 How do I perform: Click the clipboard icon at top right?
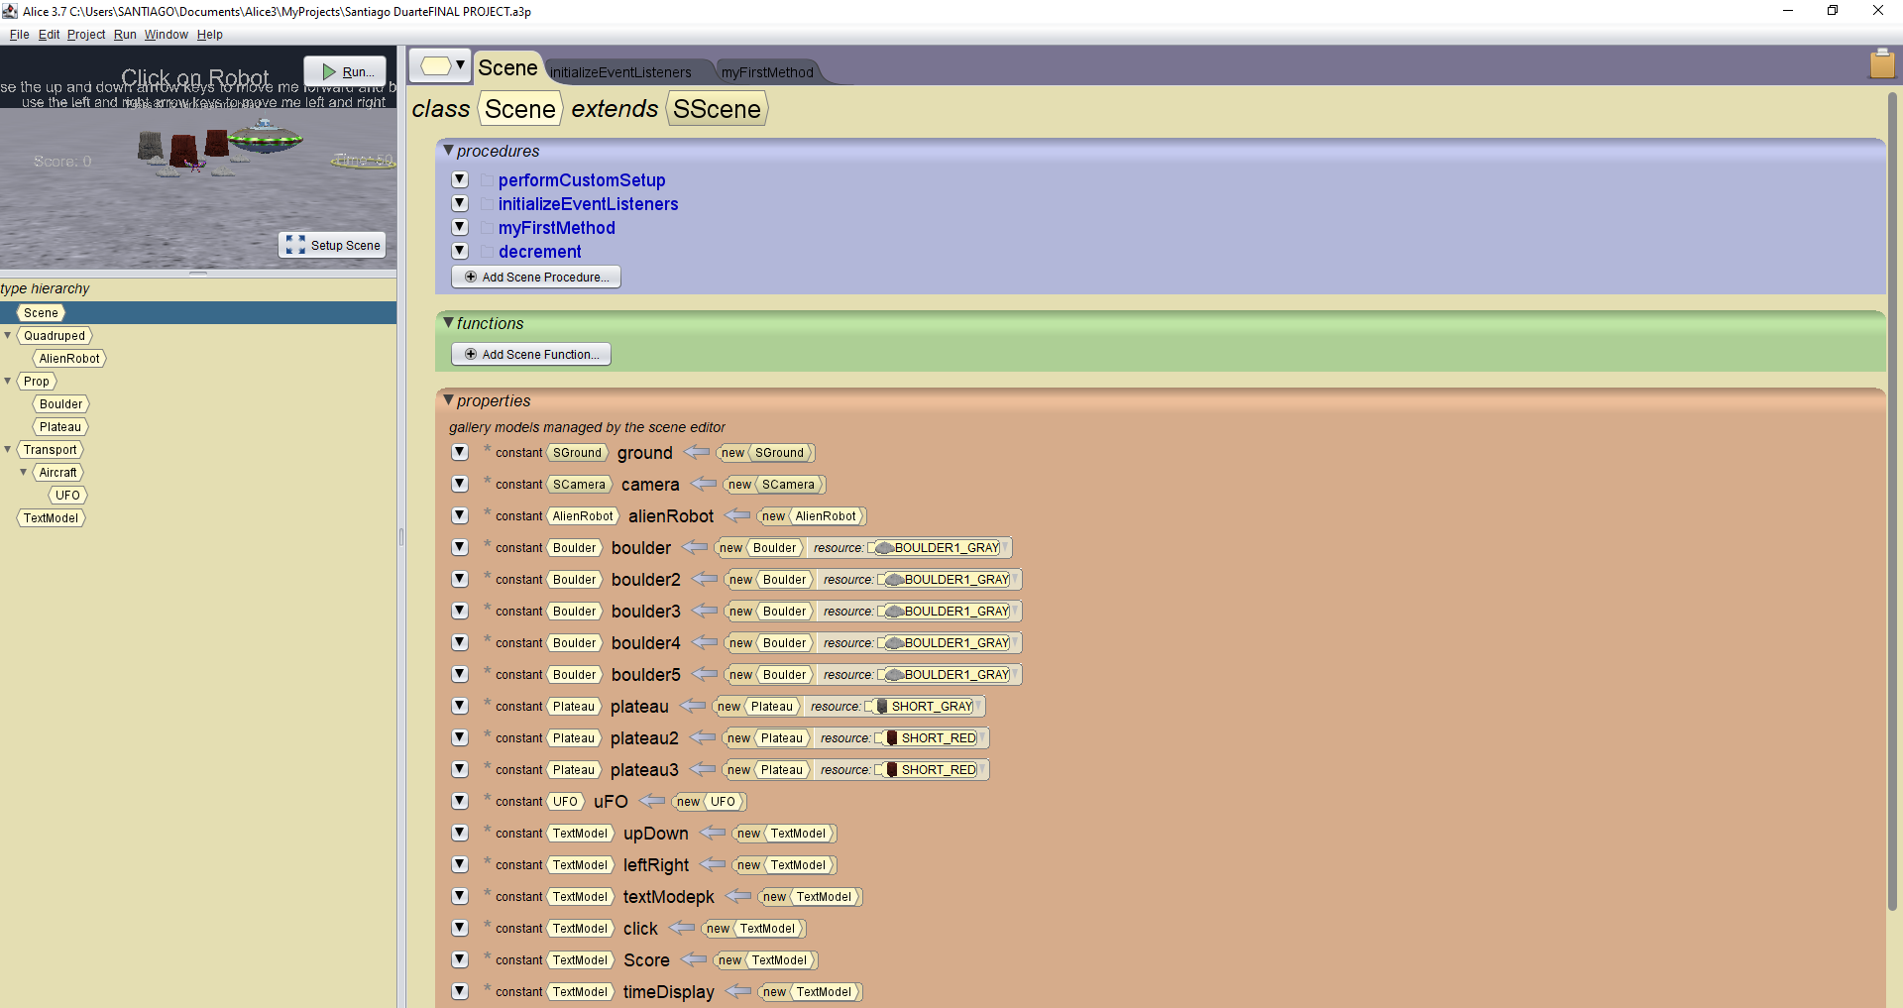coord(1881,64)
